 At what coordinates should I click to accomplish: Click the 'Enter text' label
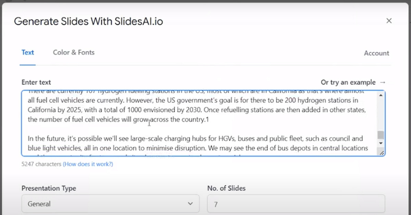click(36, 83)
